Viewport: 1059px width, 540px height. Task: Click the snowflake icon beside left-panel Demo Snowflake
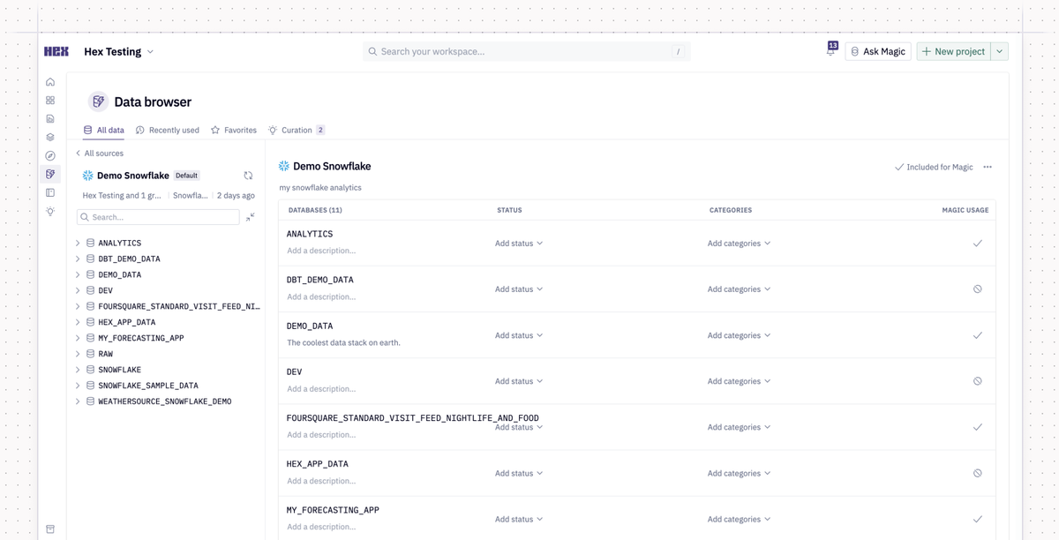point(87,176)
